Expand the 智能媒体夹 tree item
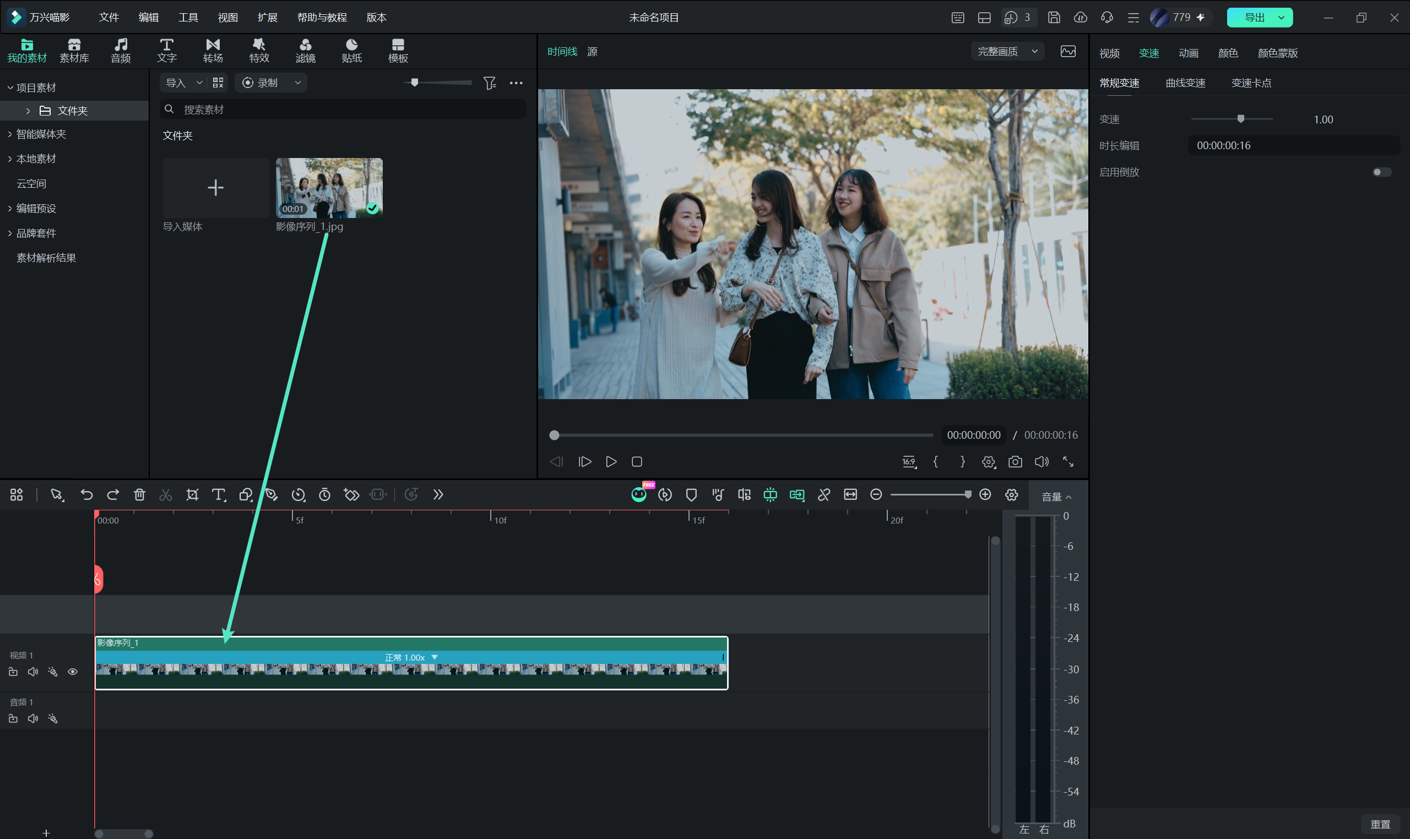Image resolution: width=1410 pixels, height=839 pixels. (9, 134)
